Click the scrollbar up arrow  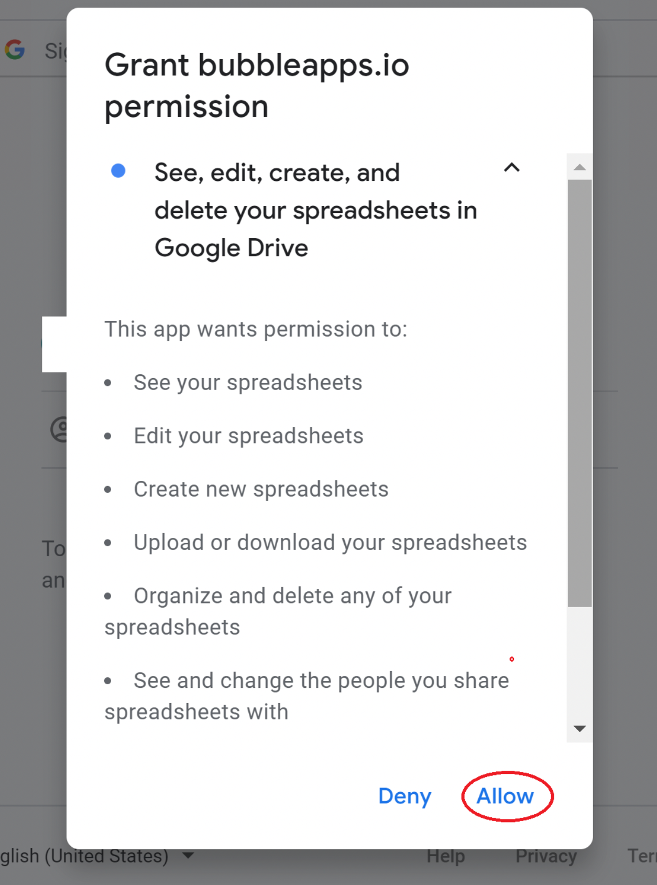pyautogui.click(x=579, y=167)
